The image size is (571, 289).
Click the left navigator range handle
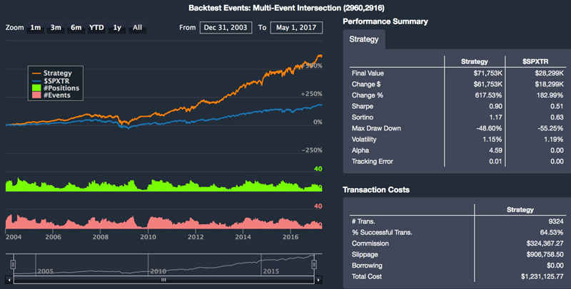[13, 264]
